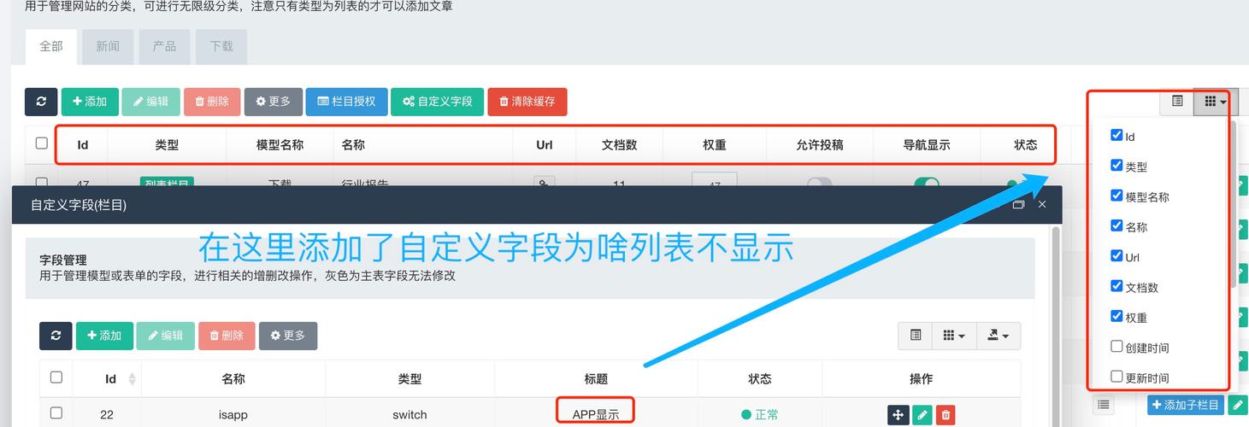Image resolution: width=1249 pixels, height=427 pixels.
Task: Sort main table by 权重 header
Action: (x=715, y=145)
